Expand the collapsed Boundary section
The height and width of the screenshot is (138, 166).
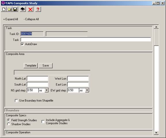tap(12, 110)
